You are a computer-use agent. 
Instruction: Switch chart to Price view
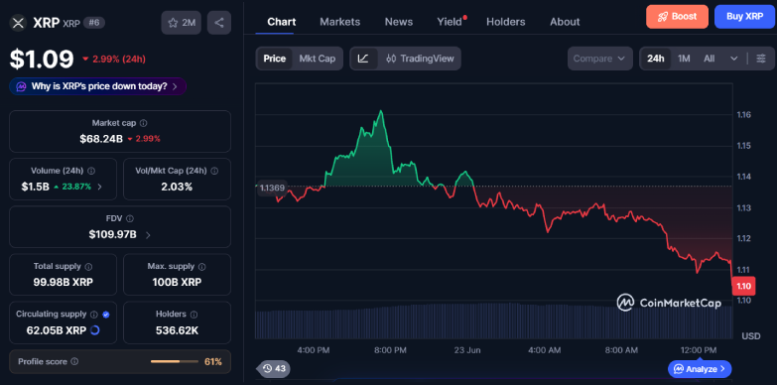click(x=275, y=59)
